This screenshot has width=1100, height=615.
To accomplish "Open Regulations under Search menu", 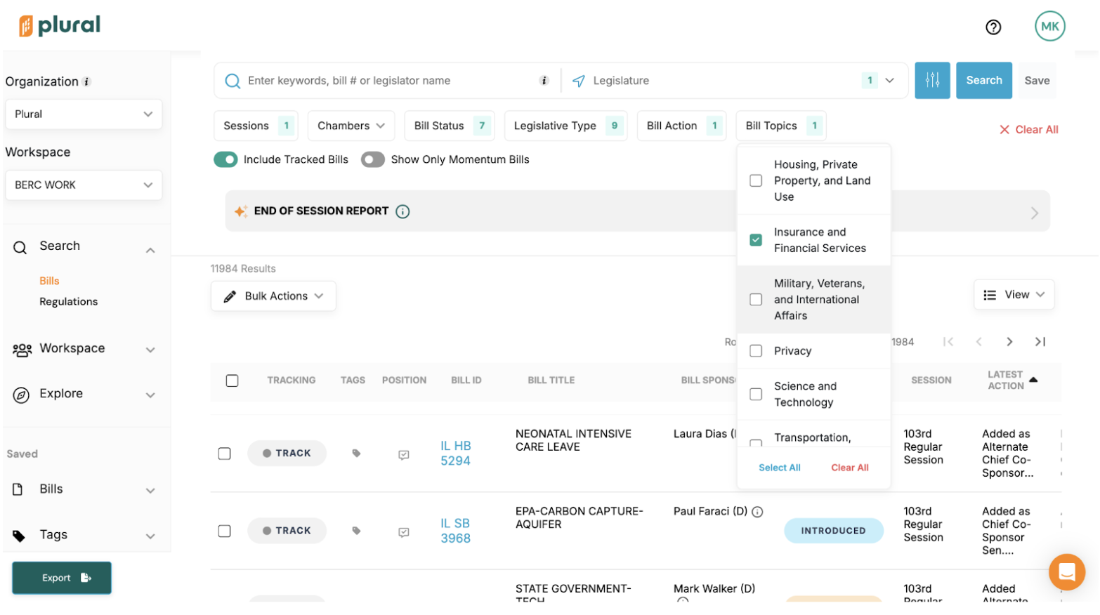I will coord(68,302).
